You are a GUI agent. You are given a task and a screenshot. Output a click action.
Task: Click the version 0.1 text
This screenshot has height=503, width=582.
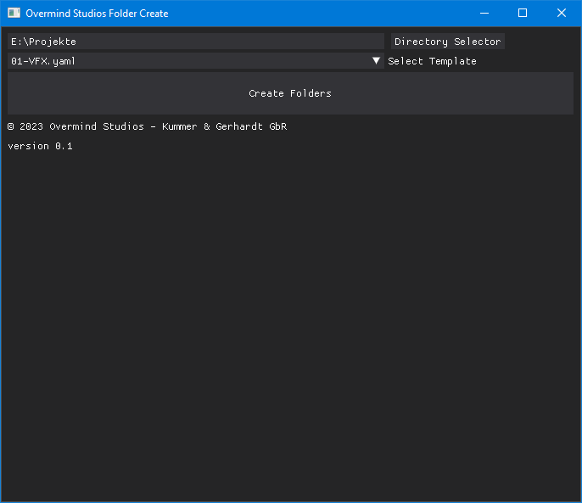[40, 146]
